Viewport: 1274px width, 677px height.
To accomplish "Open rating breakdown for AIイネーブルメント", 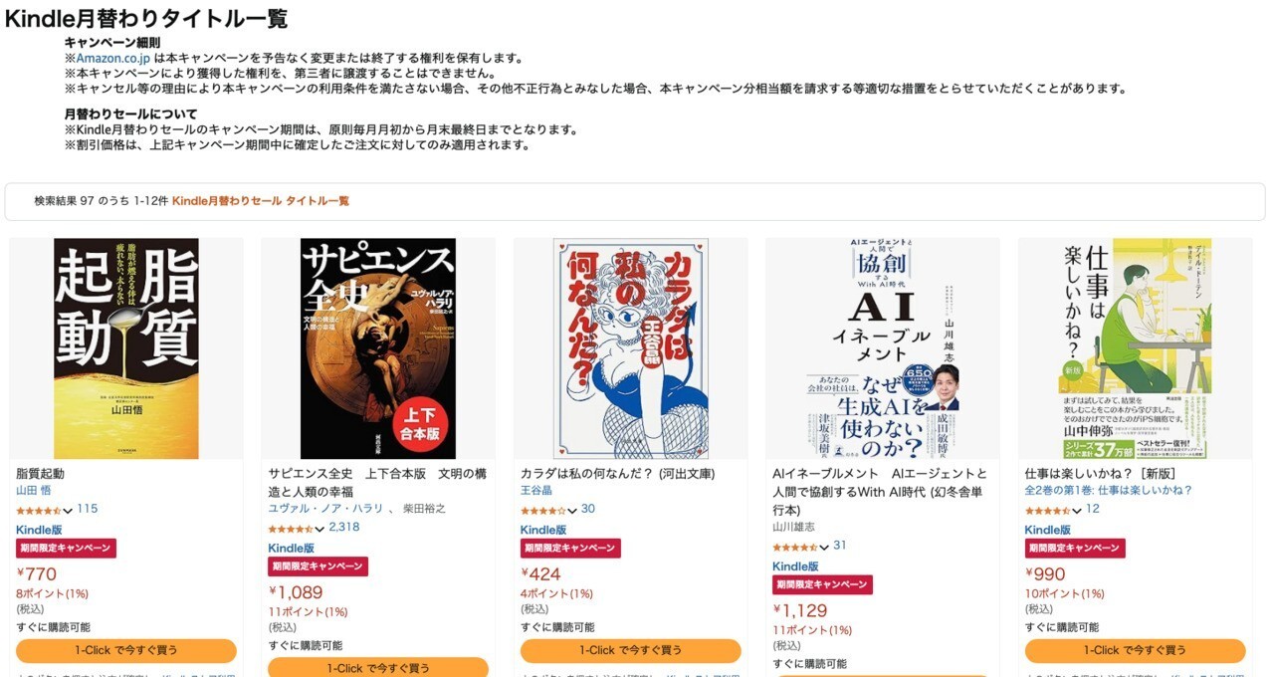I will 824,548.
